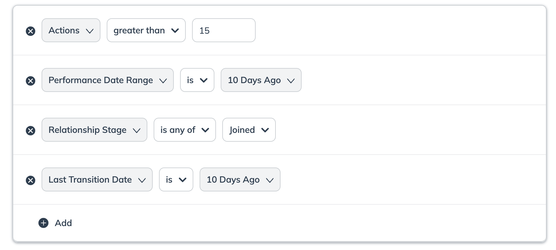Image resolution: width=556 pixels, height=250 pixels.
Task: Click the Add label to add filter
Action: pos(63,223)
